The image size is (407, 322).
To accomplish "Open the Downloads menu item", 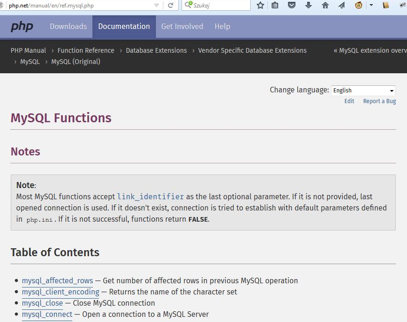I will [68, 27].
